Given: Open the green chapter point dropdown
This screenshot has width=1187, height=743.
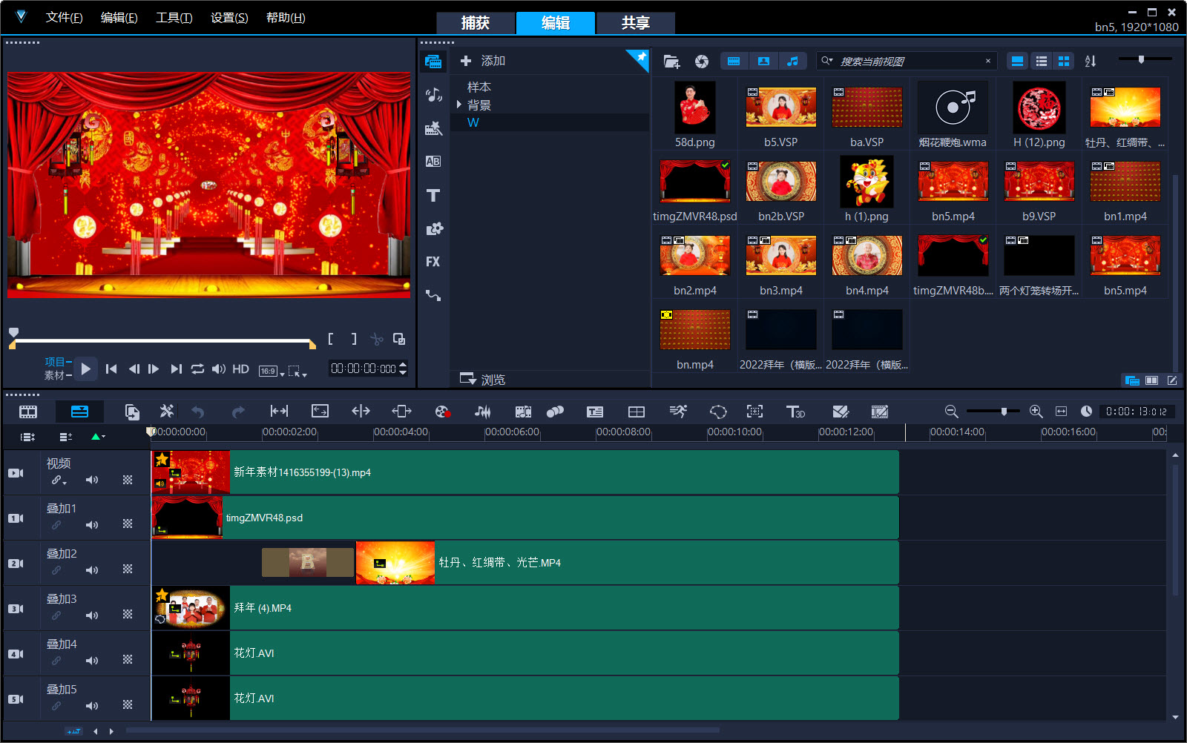Looking at the screenshot, I should 98,437.
